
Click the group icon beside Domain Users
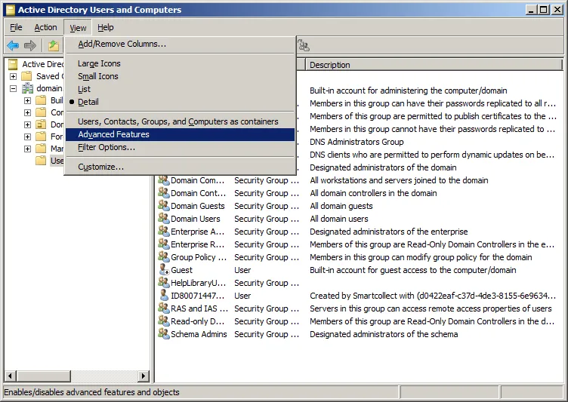164,219
